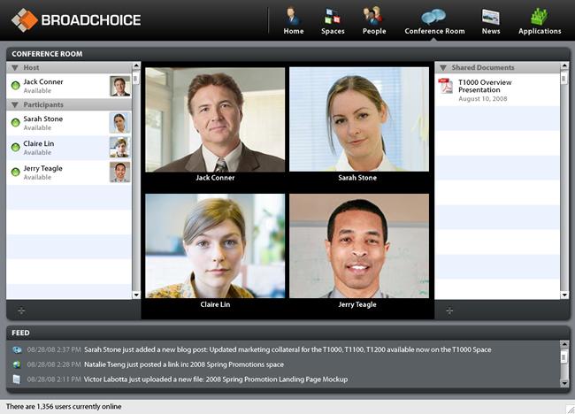This screenshot has height=414, width=575.
Task: Click Jerry Teagle's video tile
Action: click(x=358, y=246)
